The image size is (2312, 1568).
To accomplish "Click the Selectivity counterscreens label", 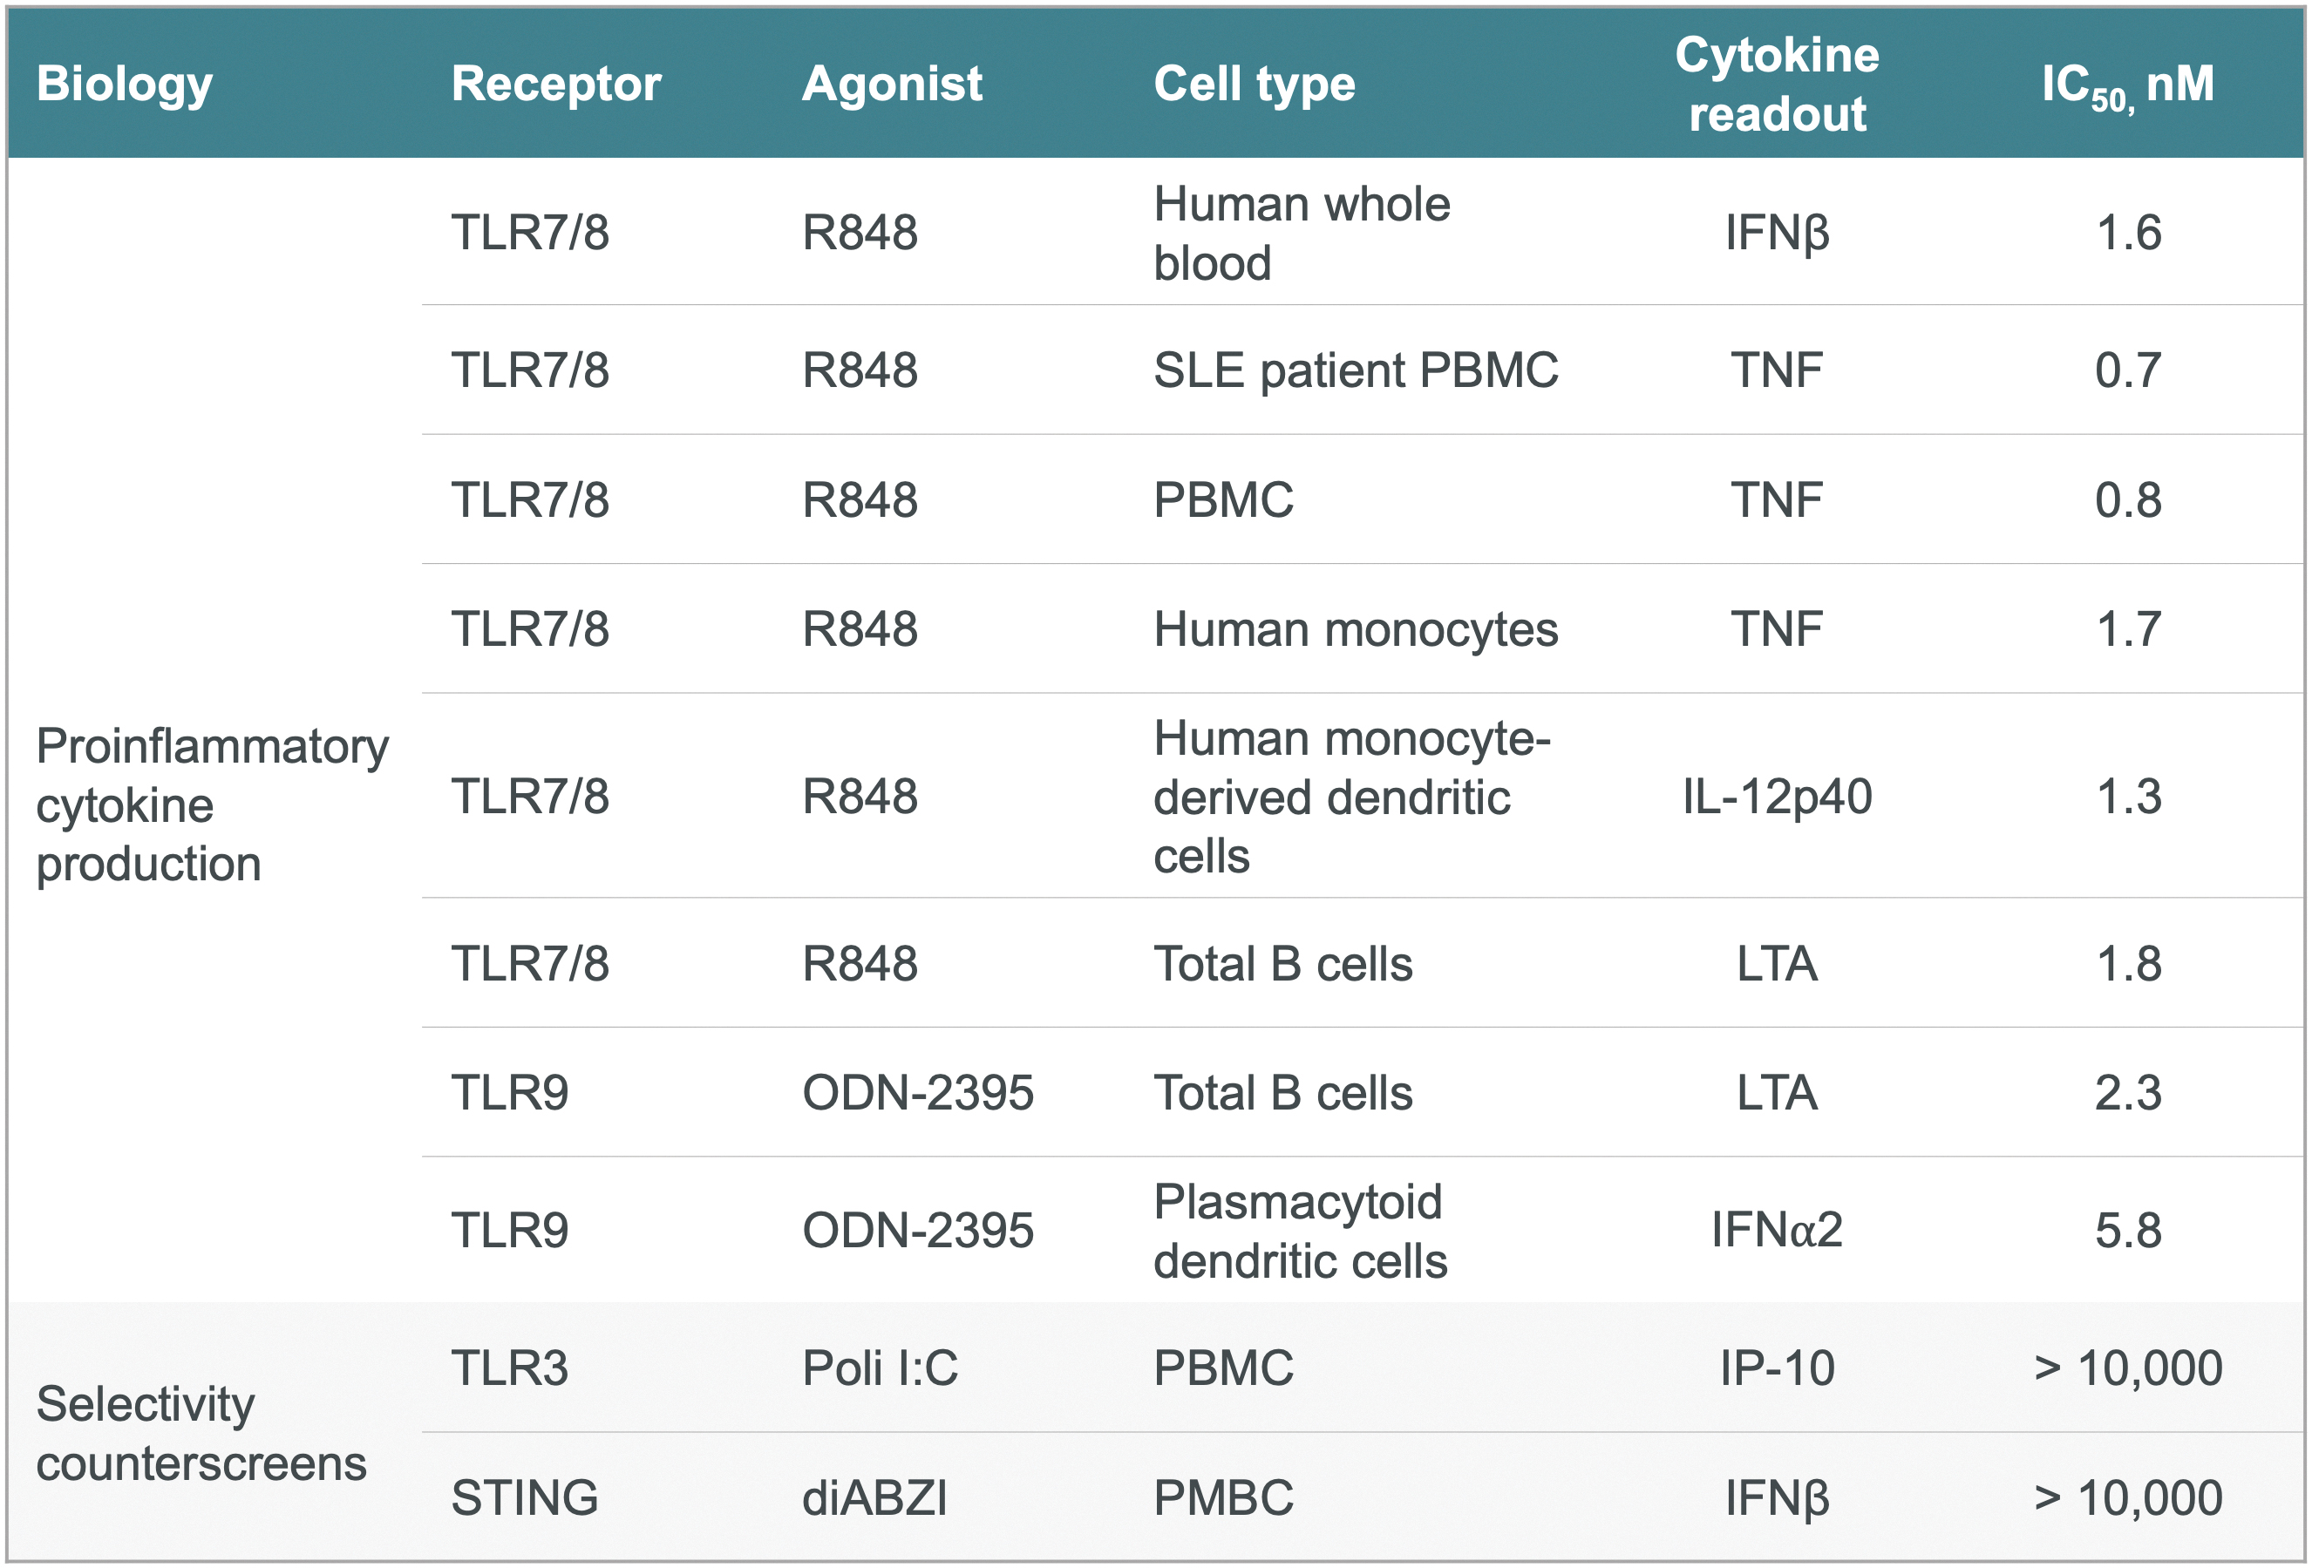I will (x=201, y=1434).
